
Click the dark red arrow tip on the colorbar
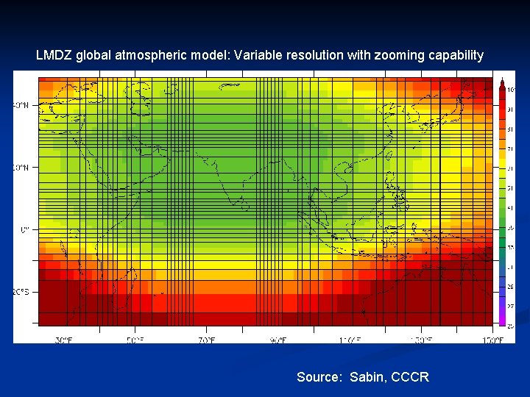point(502,83)
